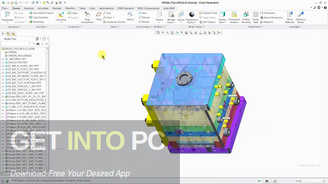This screenshot has width=328, height=184.
Task: Click the Undo arrow icon
Action: click(x=20, y=3)
